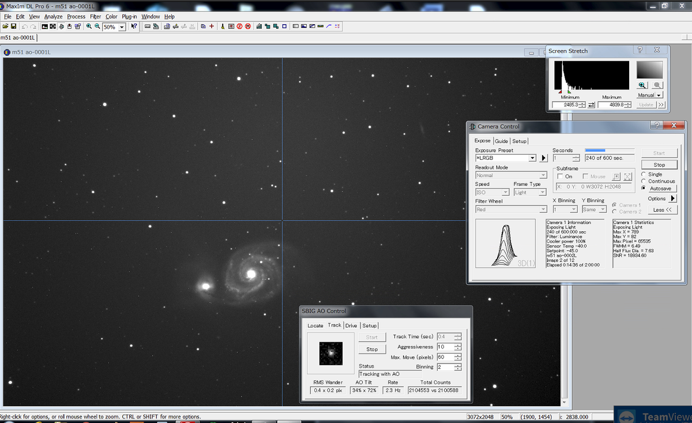This screenshot has width=692, height=423.
Task: Click the AO guide star thumbnail
Action: (331, 353)
